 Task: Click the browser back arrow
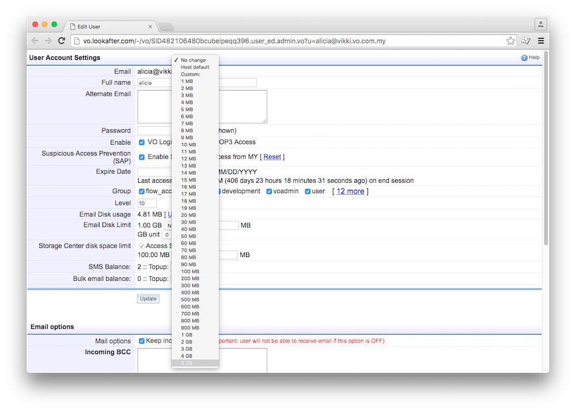click(35, 41)
